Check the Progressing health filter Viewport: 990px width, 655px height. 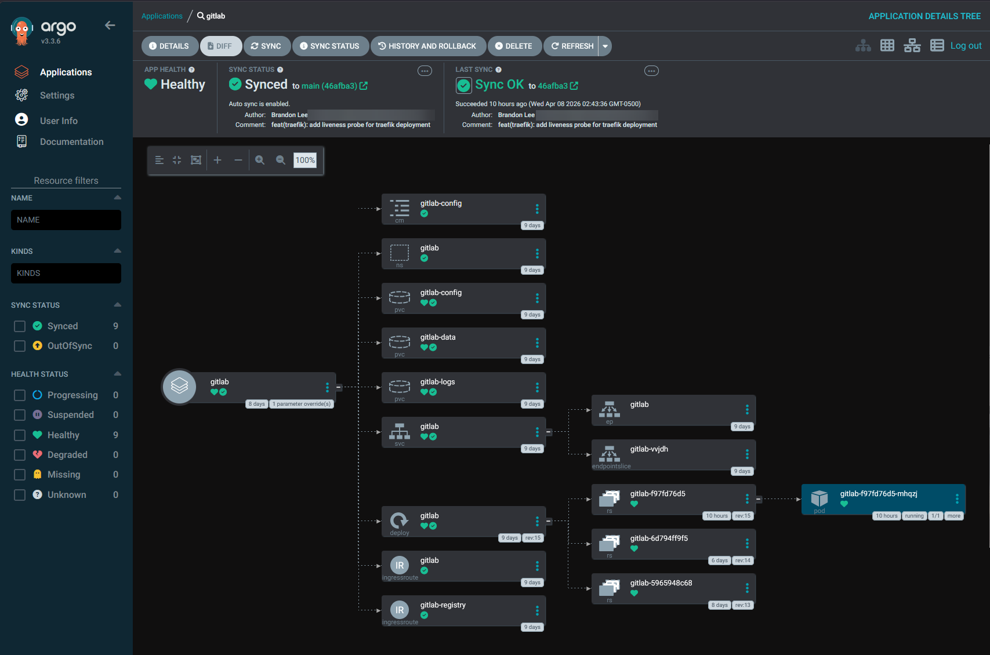point(20,395)
